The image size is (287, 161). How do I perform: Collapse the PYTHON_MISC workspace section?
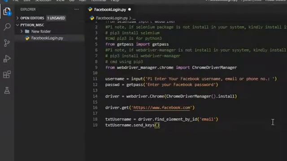pyautogui.click(x=17, y=25)
